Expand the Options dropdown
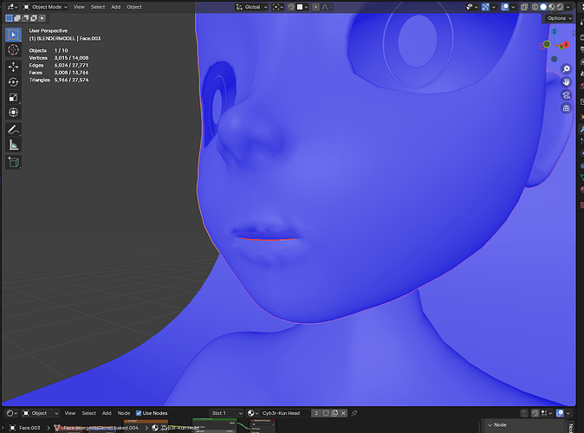The width and height of the screenshot is (584, 433). pos(559,18)
